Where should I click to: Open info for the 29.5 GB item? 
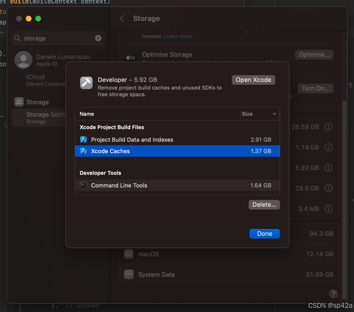(328, 188)
